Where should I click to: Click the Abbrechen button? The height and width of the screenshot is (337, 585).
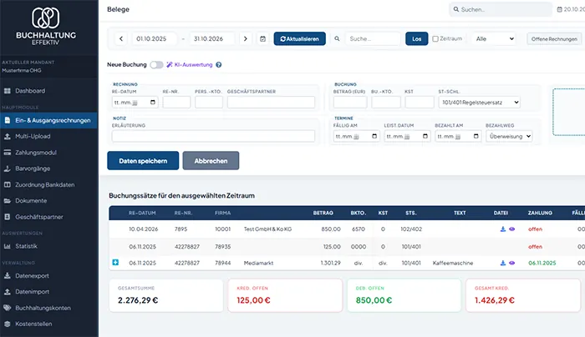click(x=211, y=160)
